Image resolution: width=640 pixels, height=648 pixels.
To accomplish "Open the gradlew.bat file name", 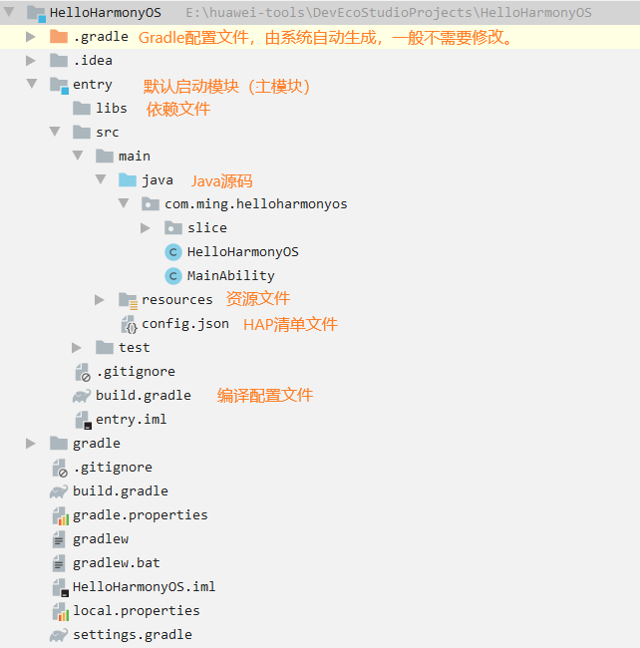I will 117,563.
